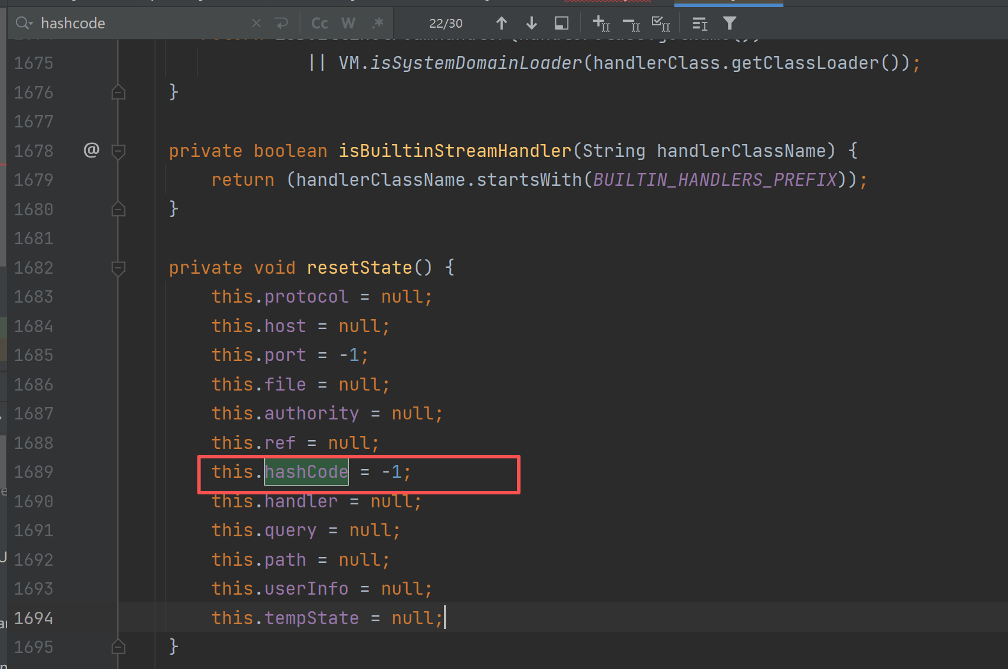Add selection for next occurrence
This screenshot has width=1008, height=669.
[601, 24]
